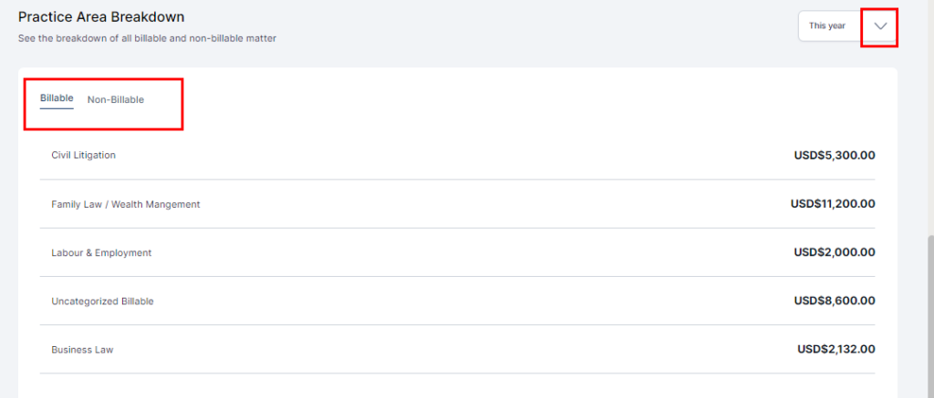Open the This year period dropdown
This screenshot has width=934, height=398.
point(828,26)
